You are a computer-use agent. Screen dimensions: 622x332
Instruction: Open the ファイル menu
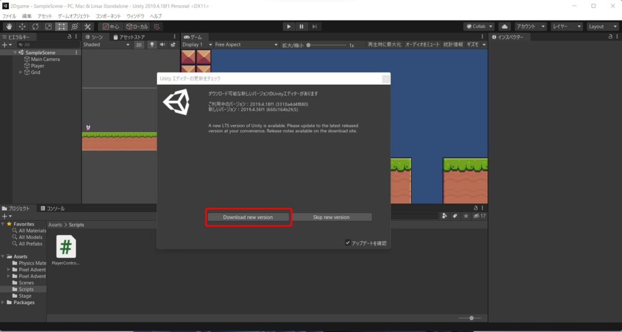pyautogui.click(x=9, y=16)
